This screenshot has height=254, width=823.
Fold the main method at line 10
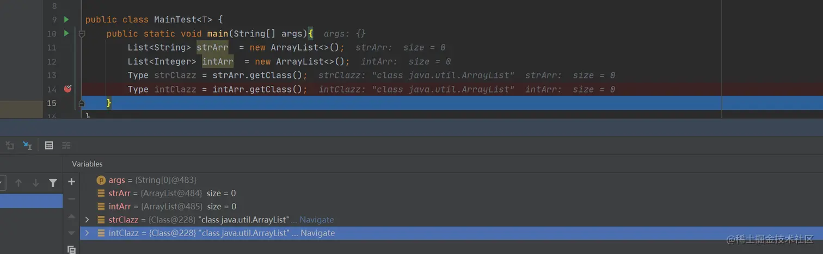82,34
